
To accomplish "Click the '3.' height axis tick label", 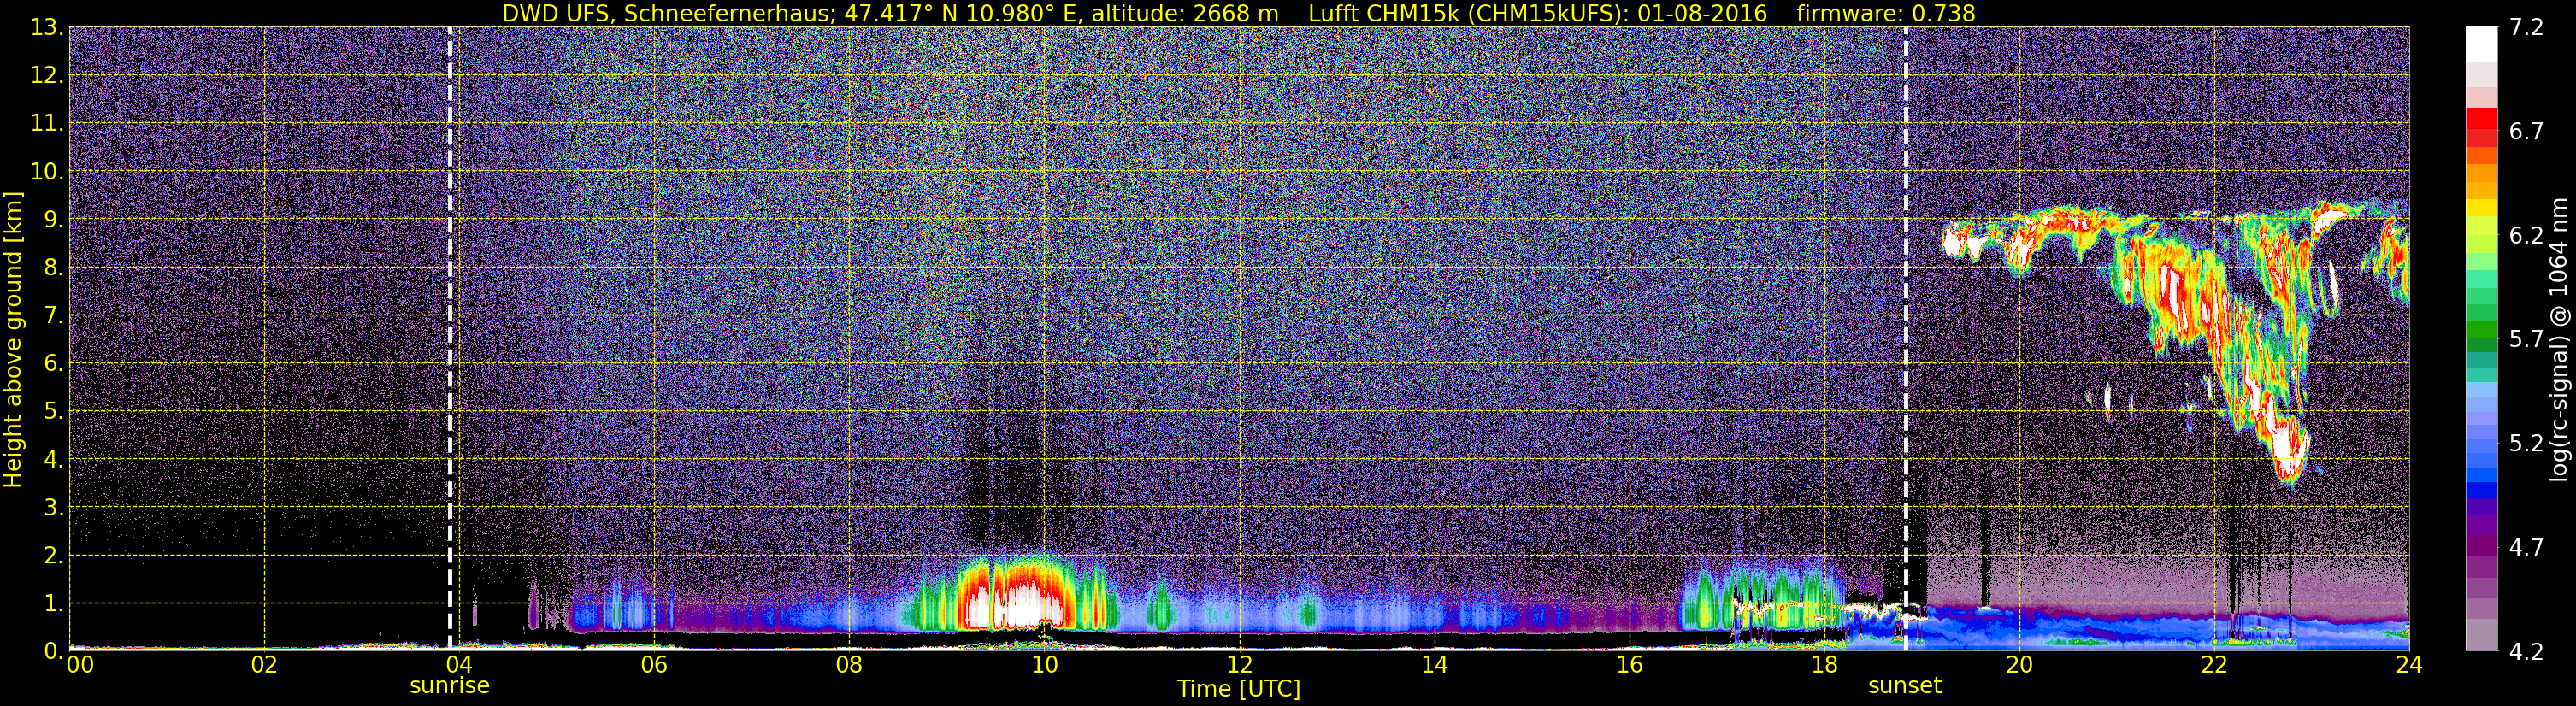I will coord(53,507).
